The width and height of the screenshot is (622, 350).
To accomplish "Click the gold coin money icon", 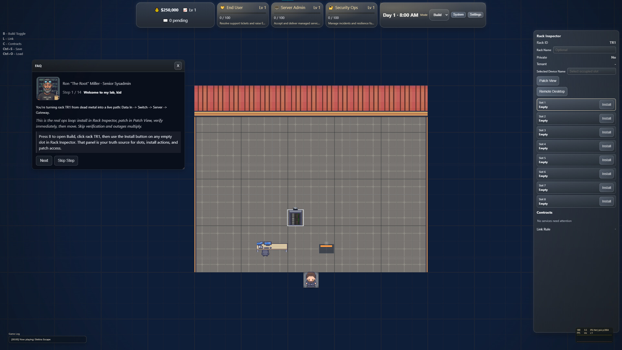I will pyautogui.click(x=157, y=10).
